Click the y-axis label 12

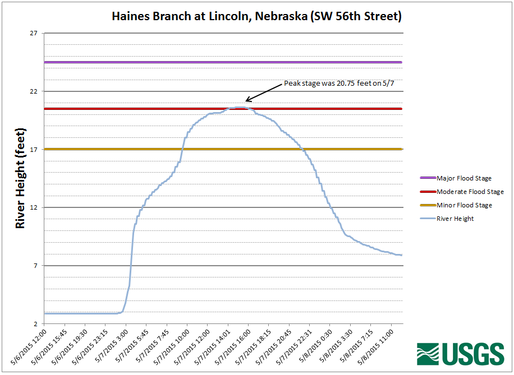[x=34, y=207]
